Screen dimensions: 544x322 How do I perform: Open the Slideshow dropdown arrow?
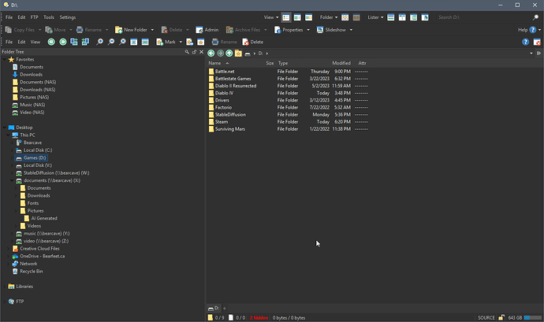click(351, 30)
